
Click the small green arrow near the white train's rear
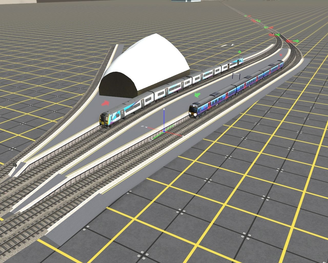click(240, 52)
